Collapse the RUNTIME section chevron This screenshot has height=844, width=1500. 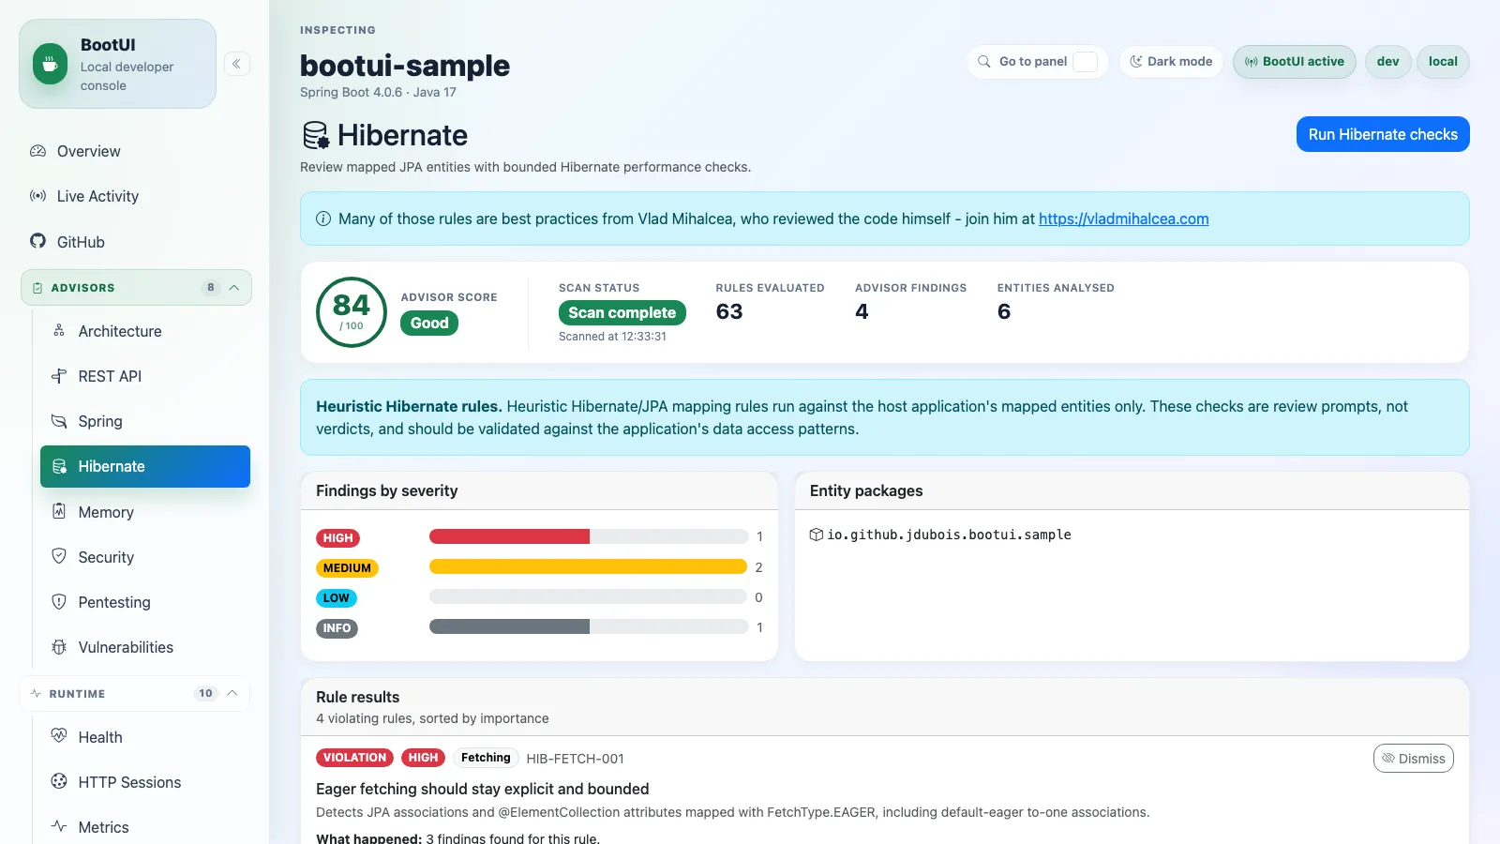[232, 693]
